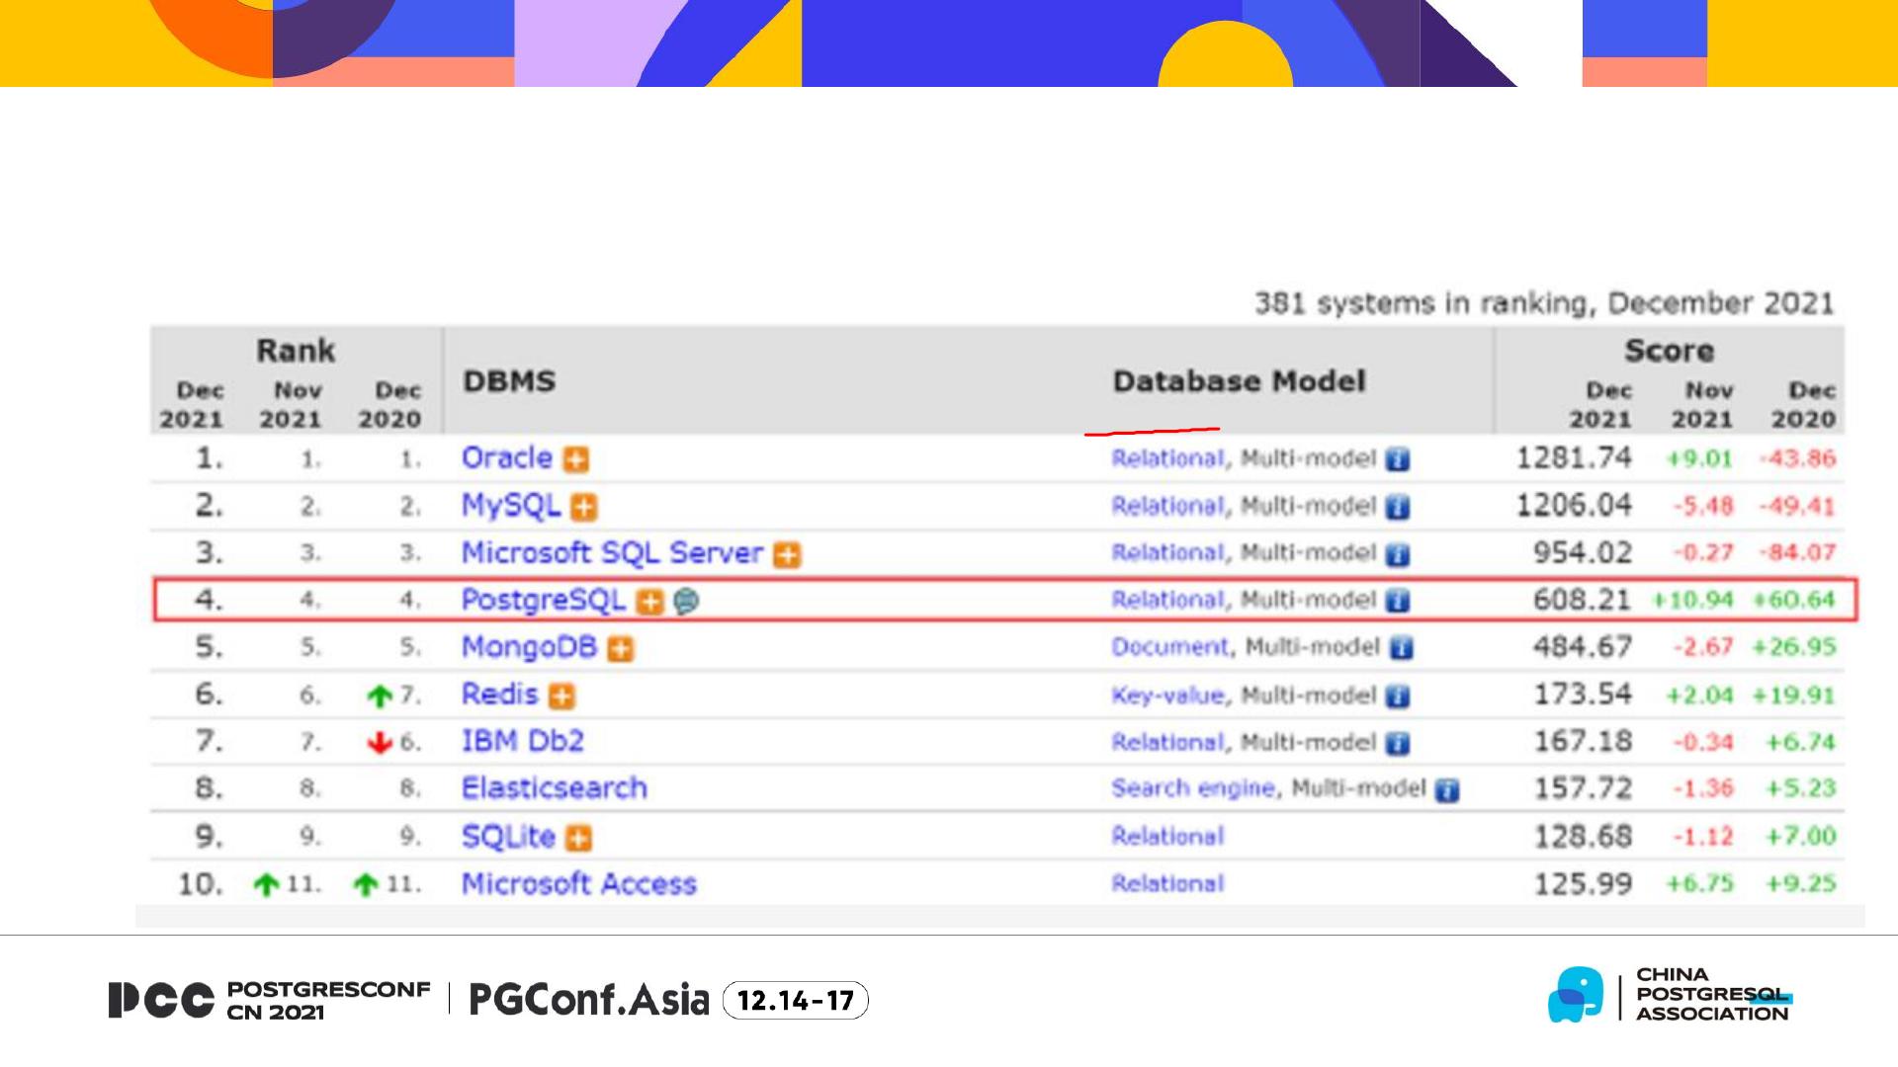
Task: Click the red down arrow in IBM Db2 row
Action: (x=380, y=743)
